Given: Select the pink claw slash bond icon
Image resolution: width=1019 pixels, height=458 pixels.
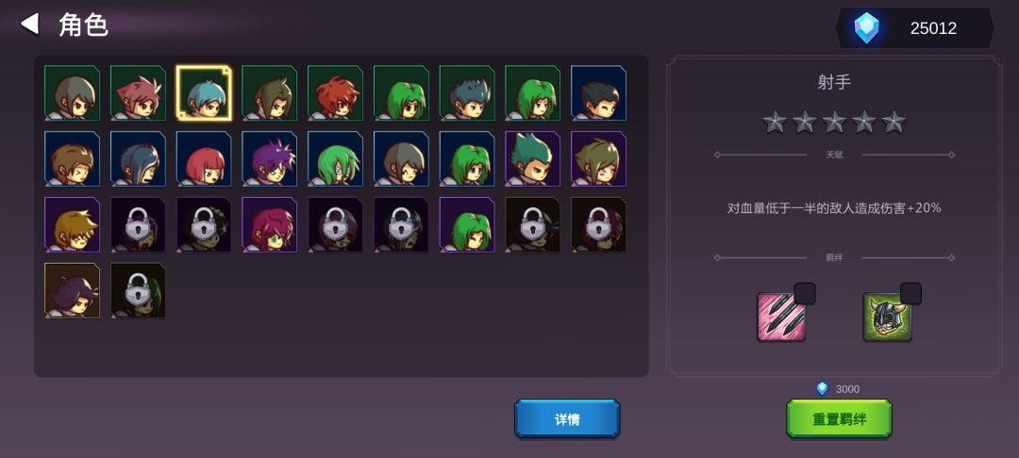Looking at the screenshot, I should 781,317.
